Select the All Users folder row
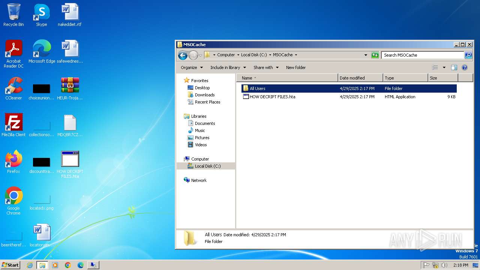480x270 pixels. point(349,88)
